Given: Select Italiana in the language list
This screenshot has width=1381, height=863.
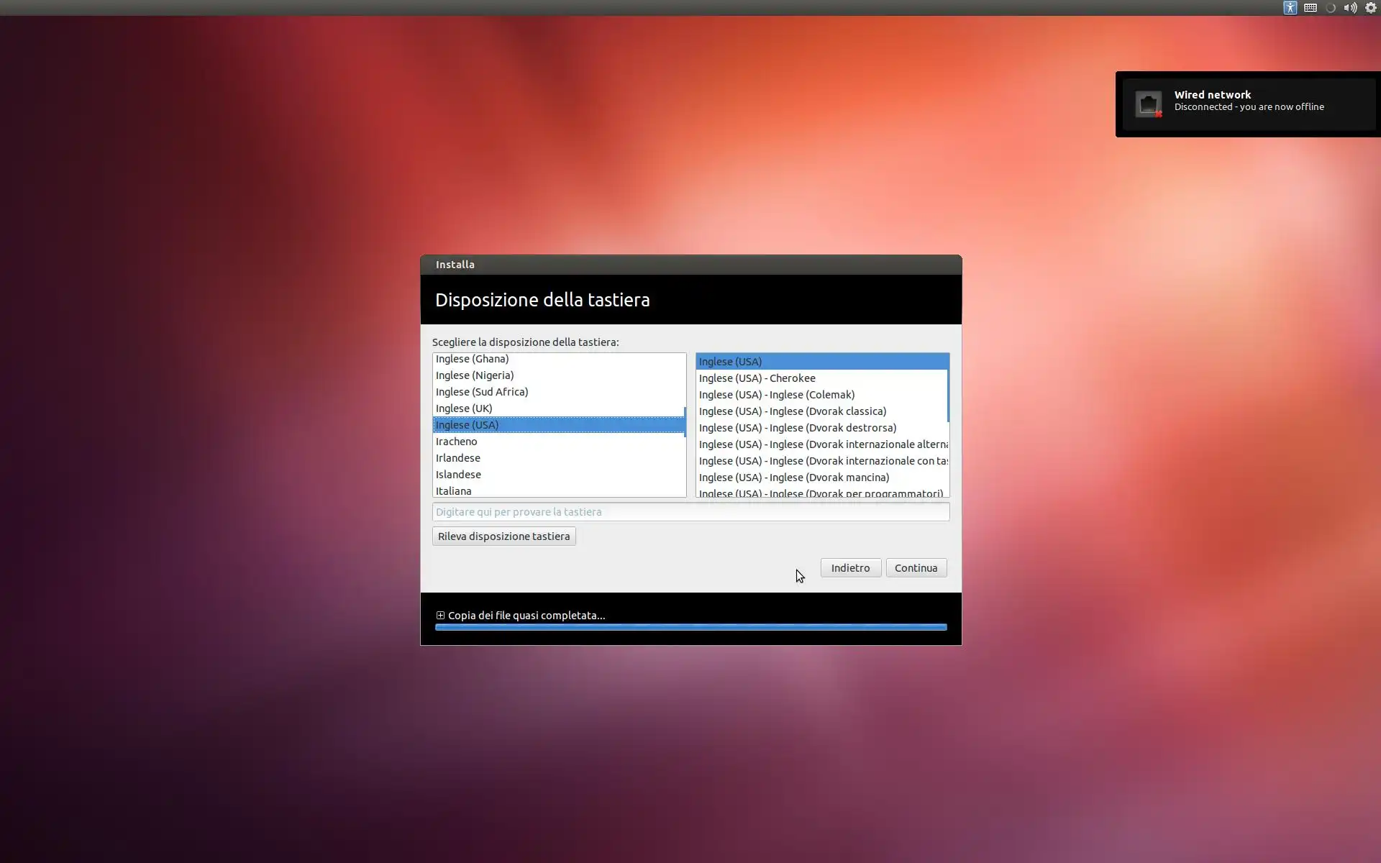Looking at the screenshot, I should point(454,491).
